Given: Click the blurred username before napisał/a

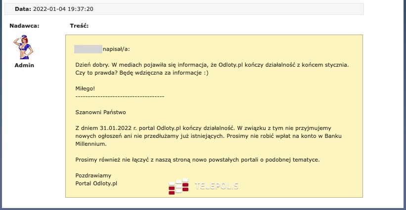Looking at the screenshot, I should pos(88,49).
